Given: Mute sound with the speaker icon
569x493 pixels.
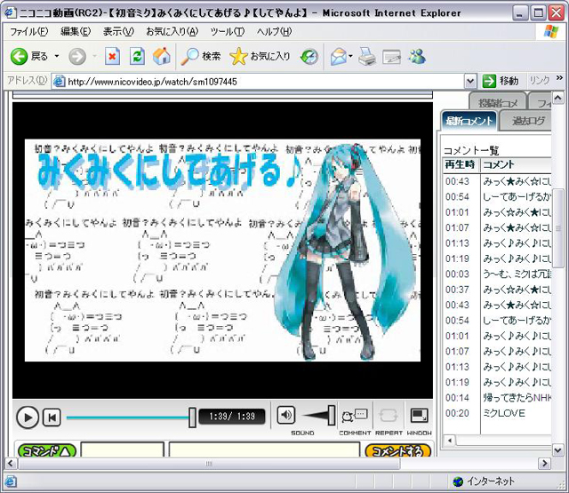Looking at the screenshot, I should tap(285, 415).
